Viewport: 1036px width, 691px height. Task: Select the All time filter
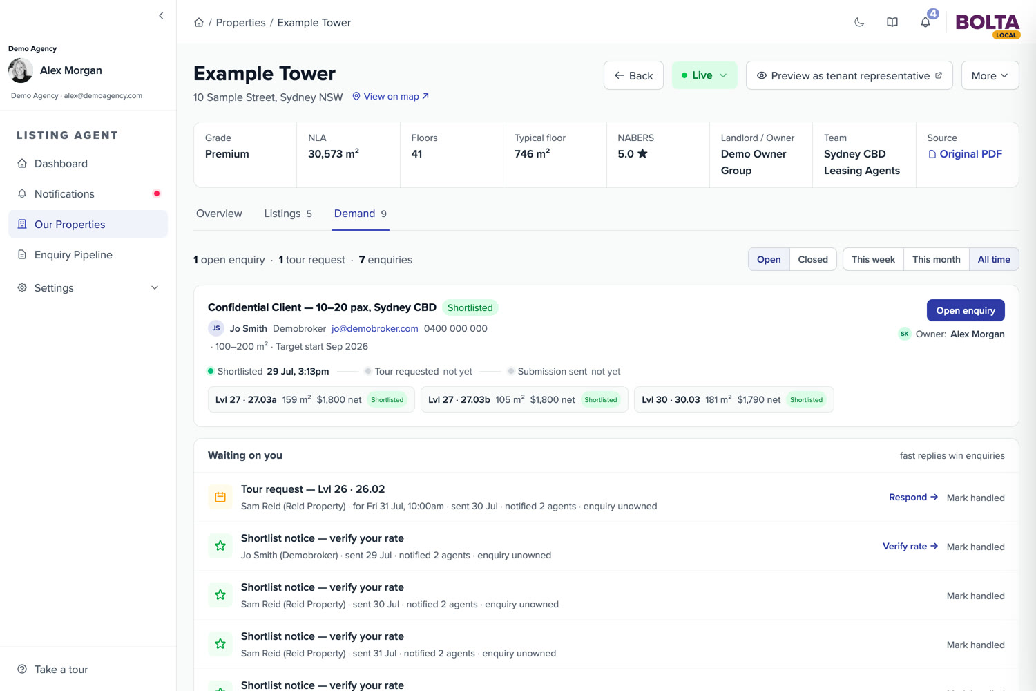pos(994,259)
